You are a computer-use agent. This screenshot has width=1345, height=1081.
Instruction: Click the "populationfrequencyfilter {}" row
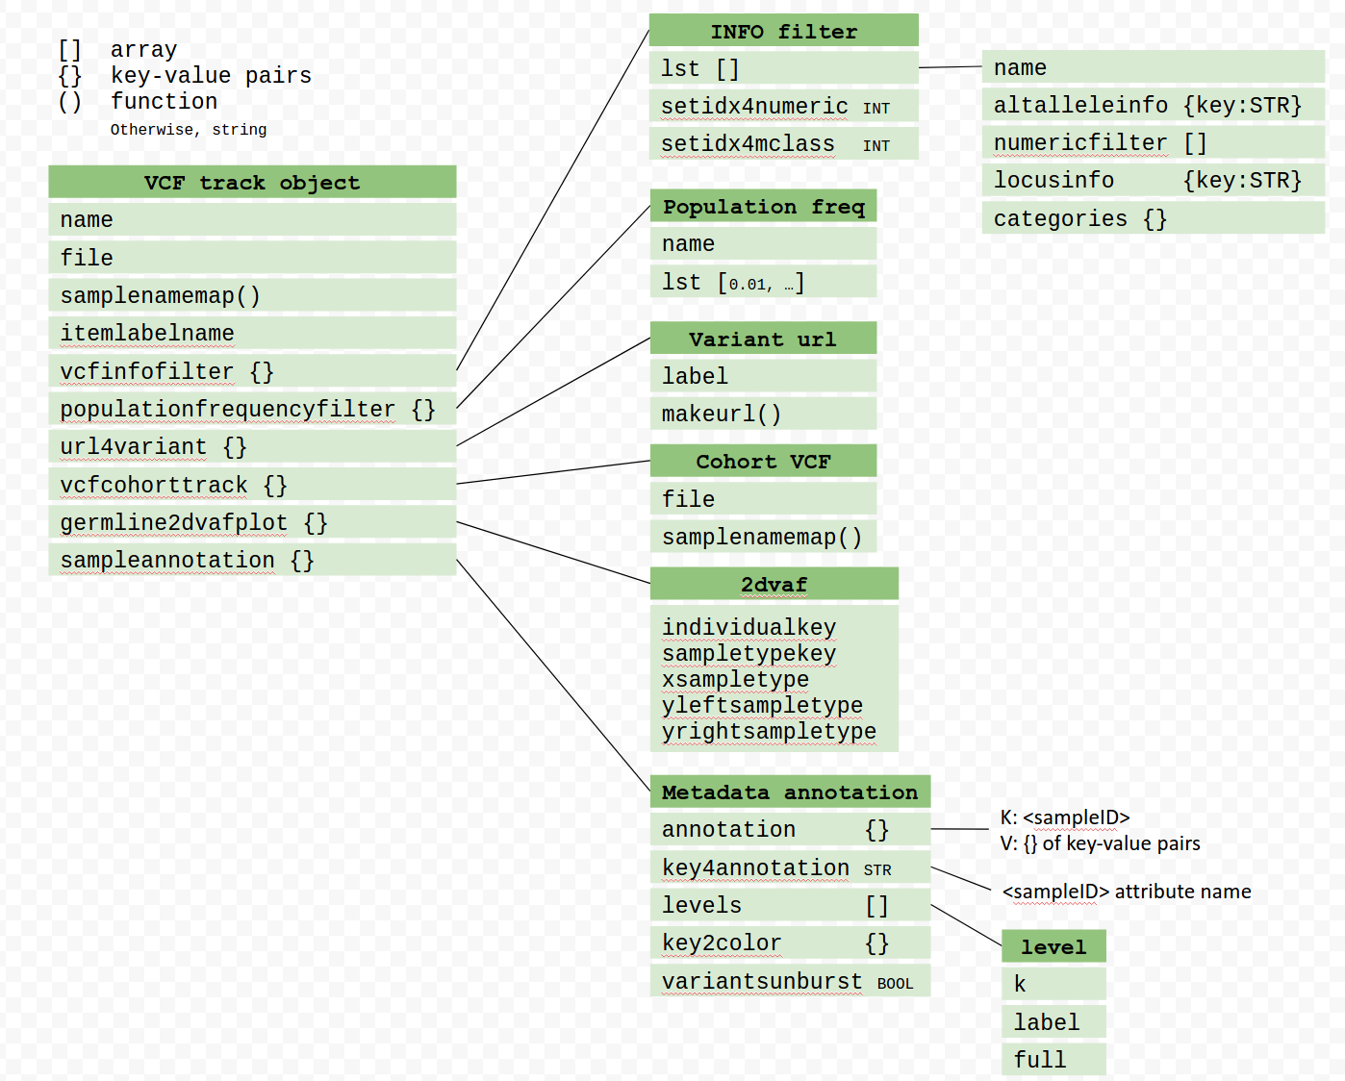252,410
